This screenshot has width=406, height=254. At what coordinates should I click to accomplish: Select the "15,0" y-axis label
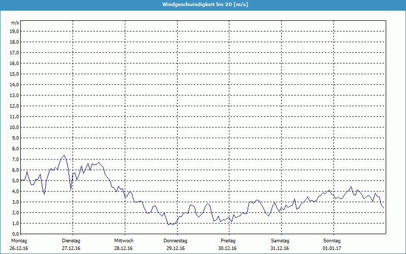pyautogui.click(x=15, y=74)
